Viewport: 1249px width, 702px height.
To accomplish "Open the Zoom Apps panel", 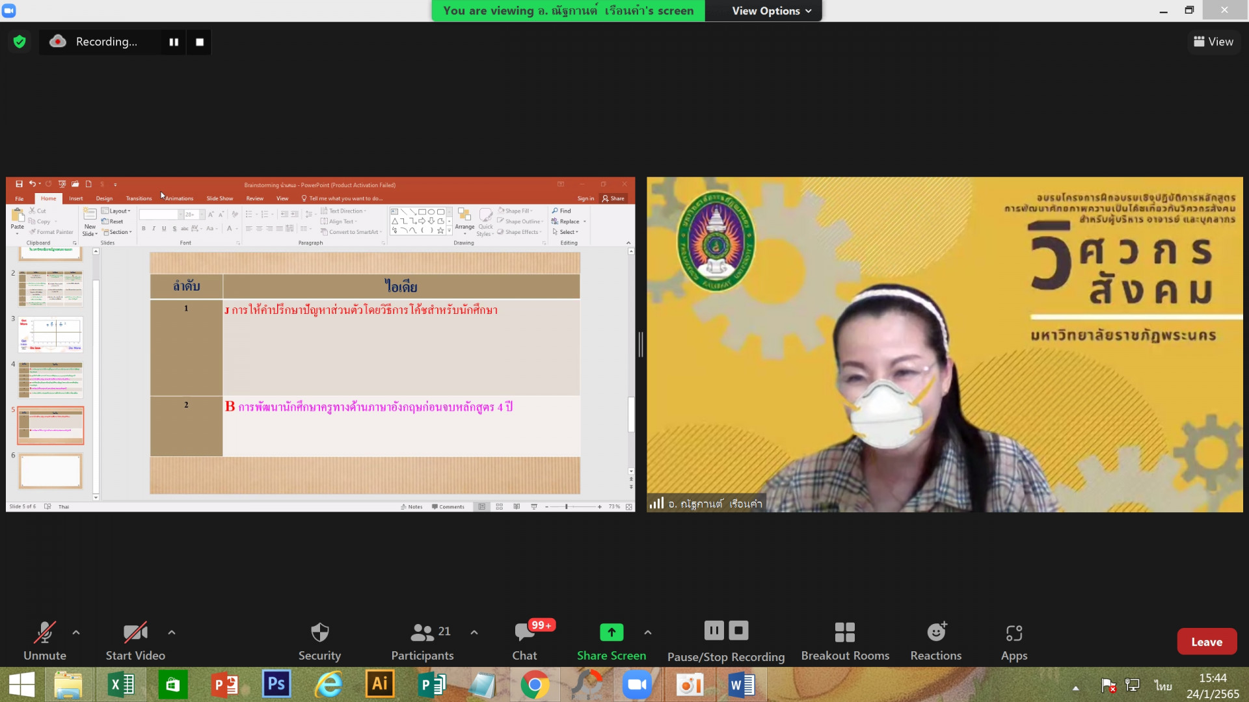I will pyautogui.click(x=1014, y=641).
